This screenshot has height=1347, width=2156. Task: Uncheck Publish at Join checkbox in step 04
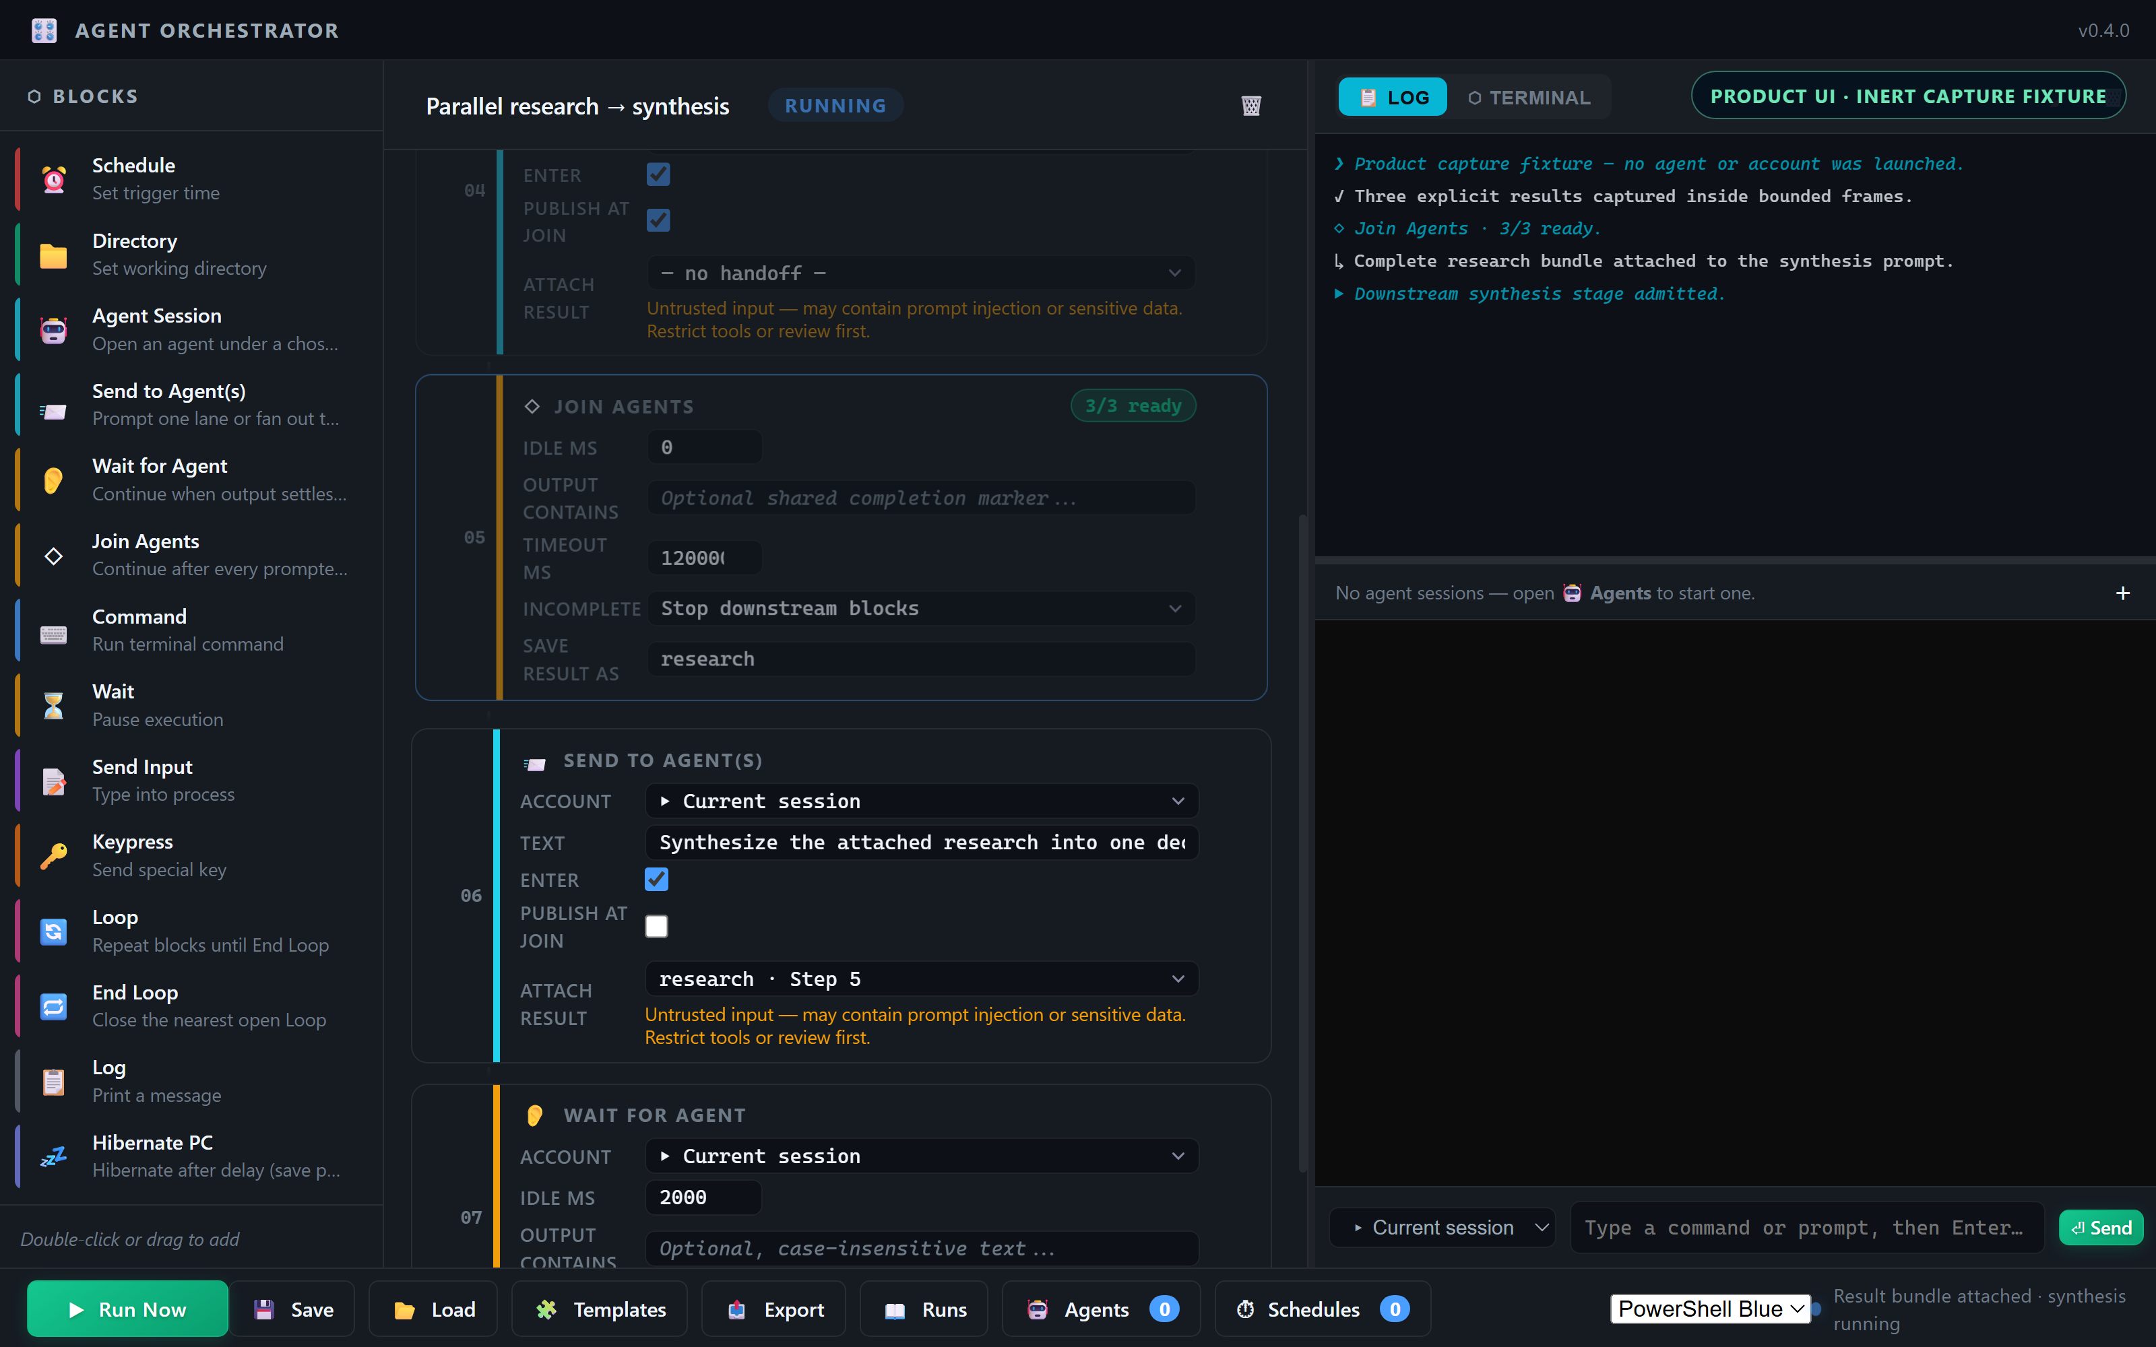click(658, 220)
